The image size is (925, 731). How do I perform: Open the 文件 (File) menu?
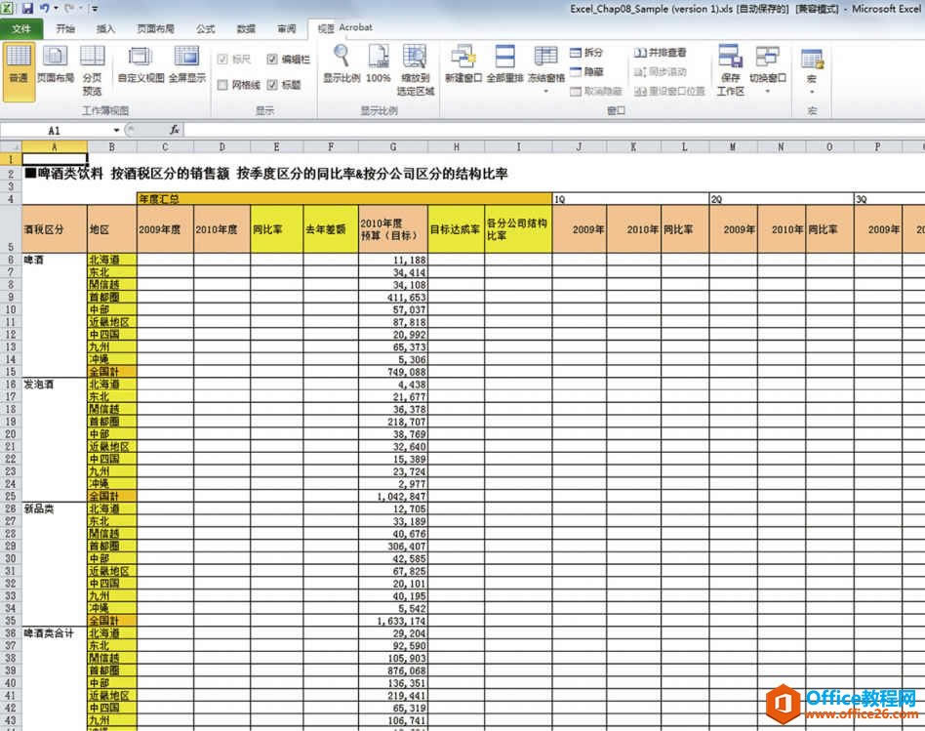pyautogui.click(x=20, y=27)
